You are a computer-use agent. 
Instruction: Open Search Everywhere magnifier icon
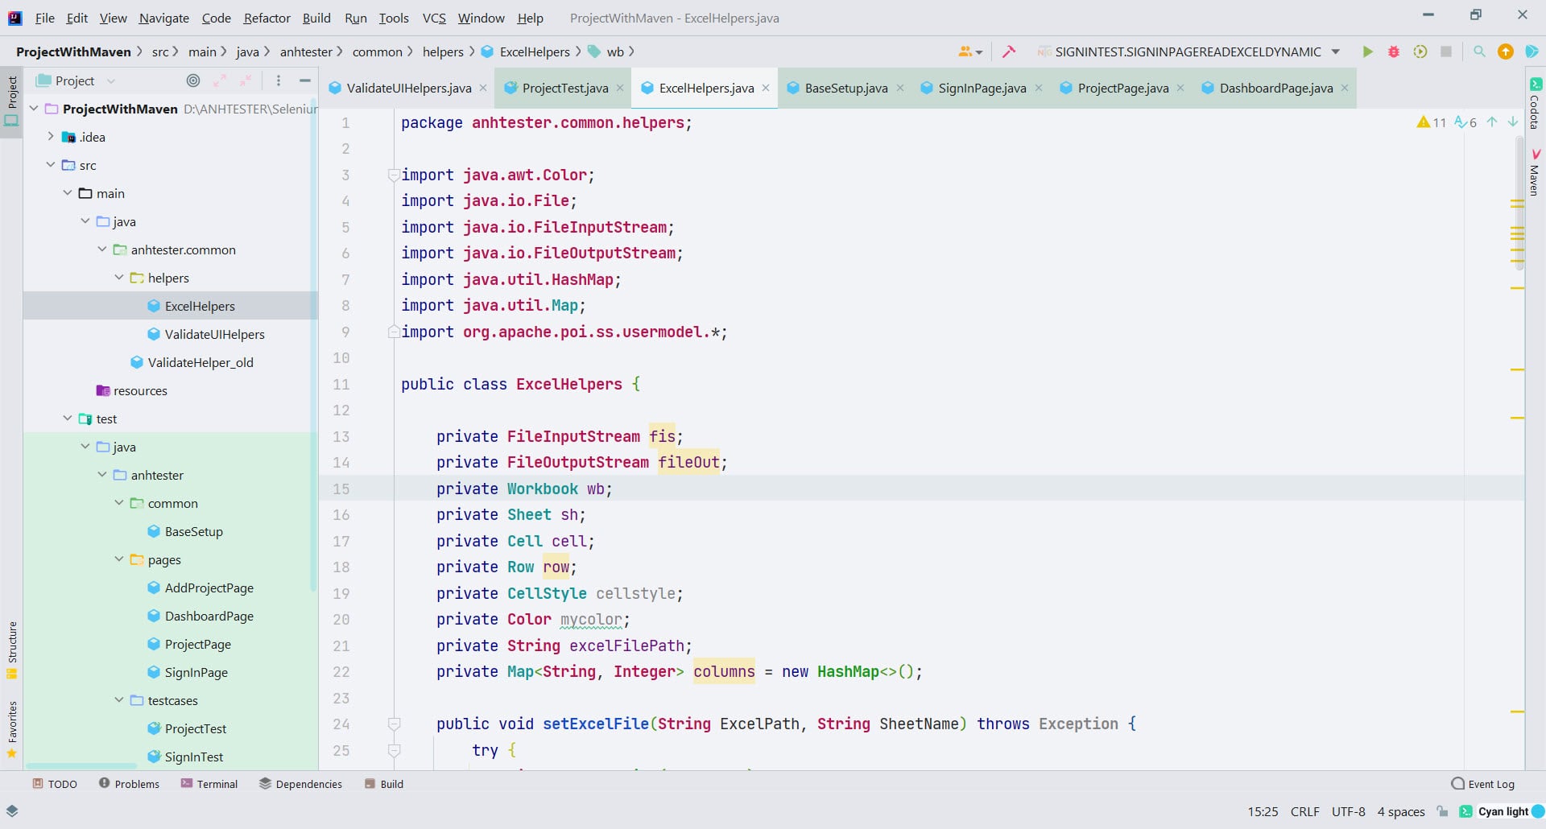click(x=1479, y=52)
